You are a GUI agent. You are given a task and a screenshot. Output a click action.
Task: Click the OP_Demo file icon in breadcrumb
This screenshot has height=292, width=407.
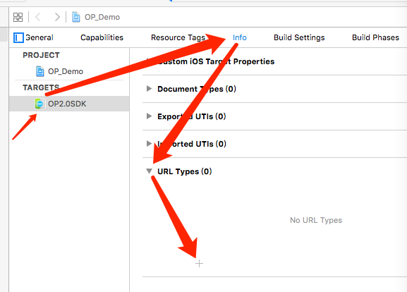(x=76, y=17)
